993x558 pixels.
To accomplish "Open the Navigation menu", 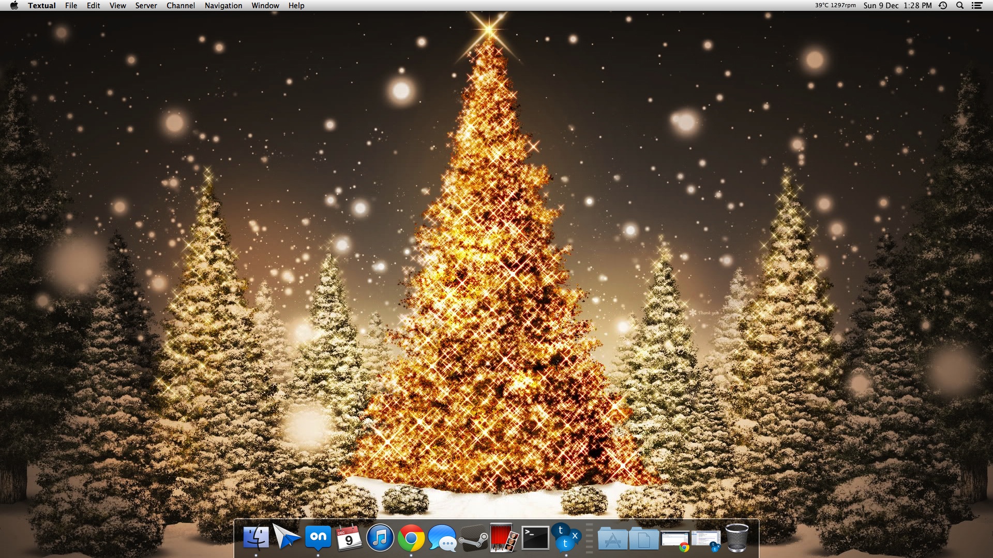I will (223, 6).
